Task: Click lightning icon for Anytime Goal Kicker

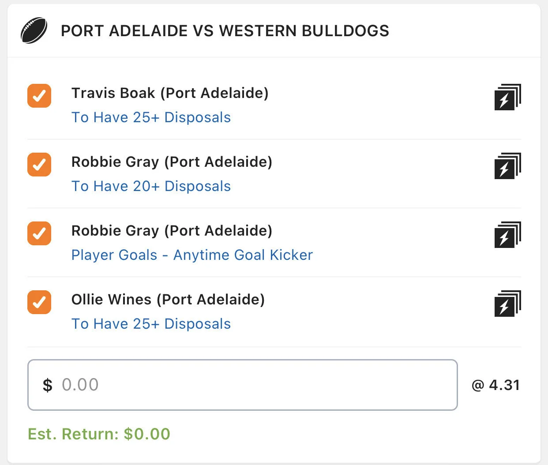Action: click(x=507, y=235)
